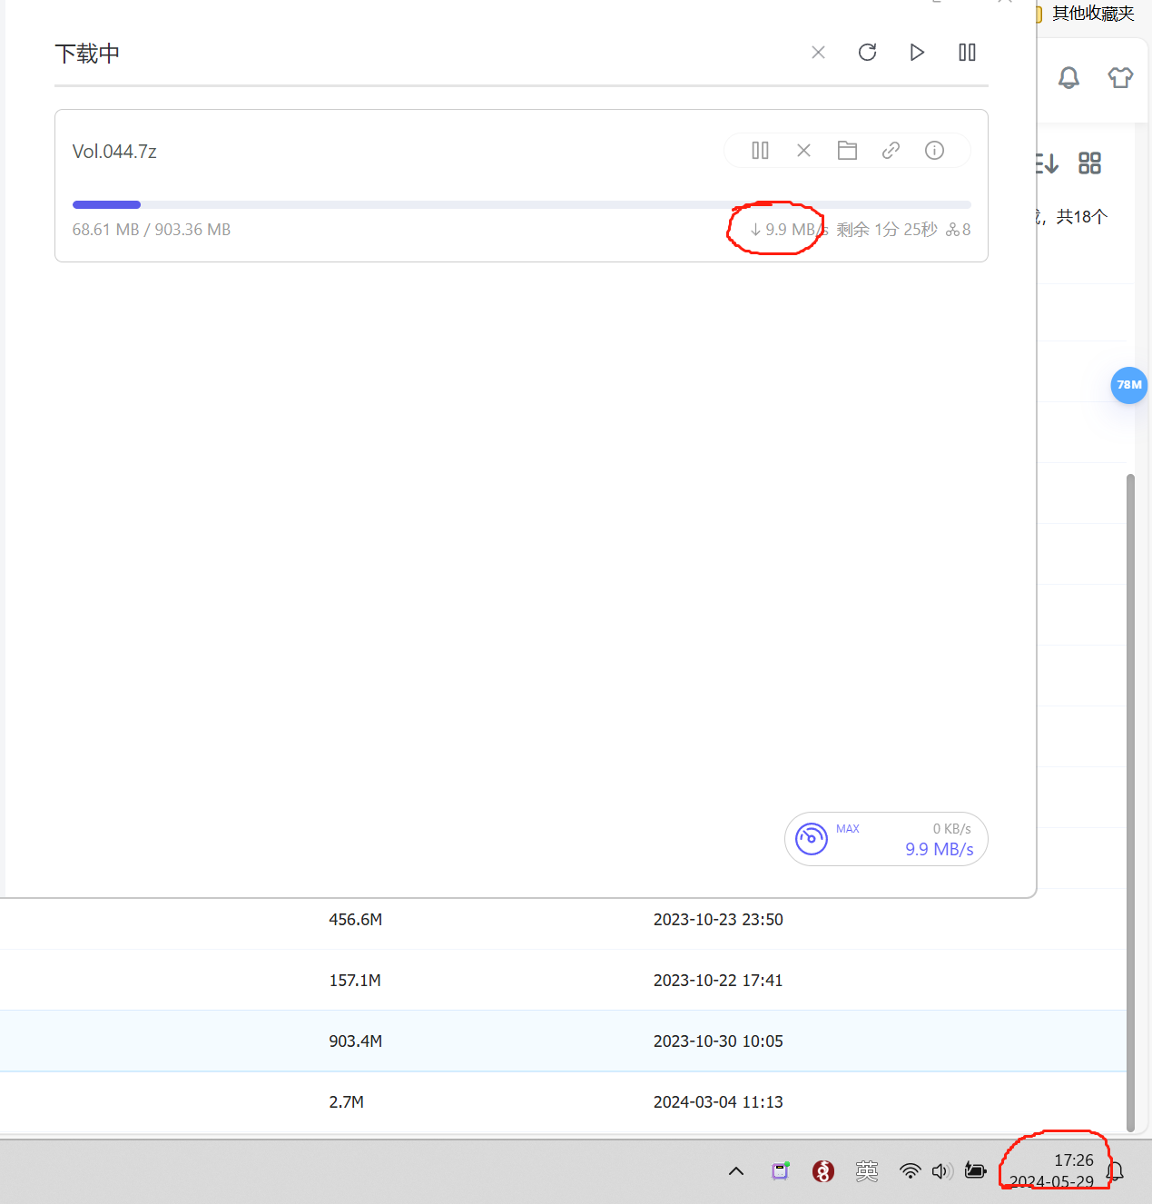Remove all tasks in the 下载中 header
The height and width of the screenshot is (1204, 1152).
pos(818,53)
